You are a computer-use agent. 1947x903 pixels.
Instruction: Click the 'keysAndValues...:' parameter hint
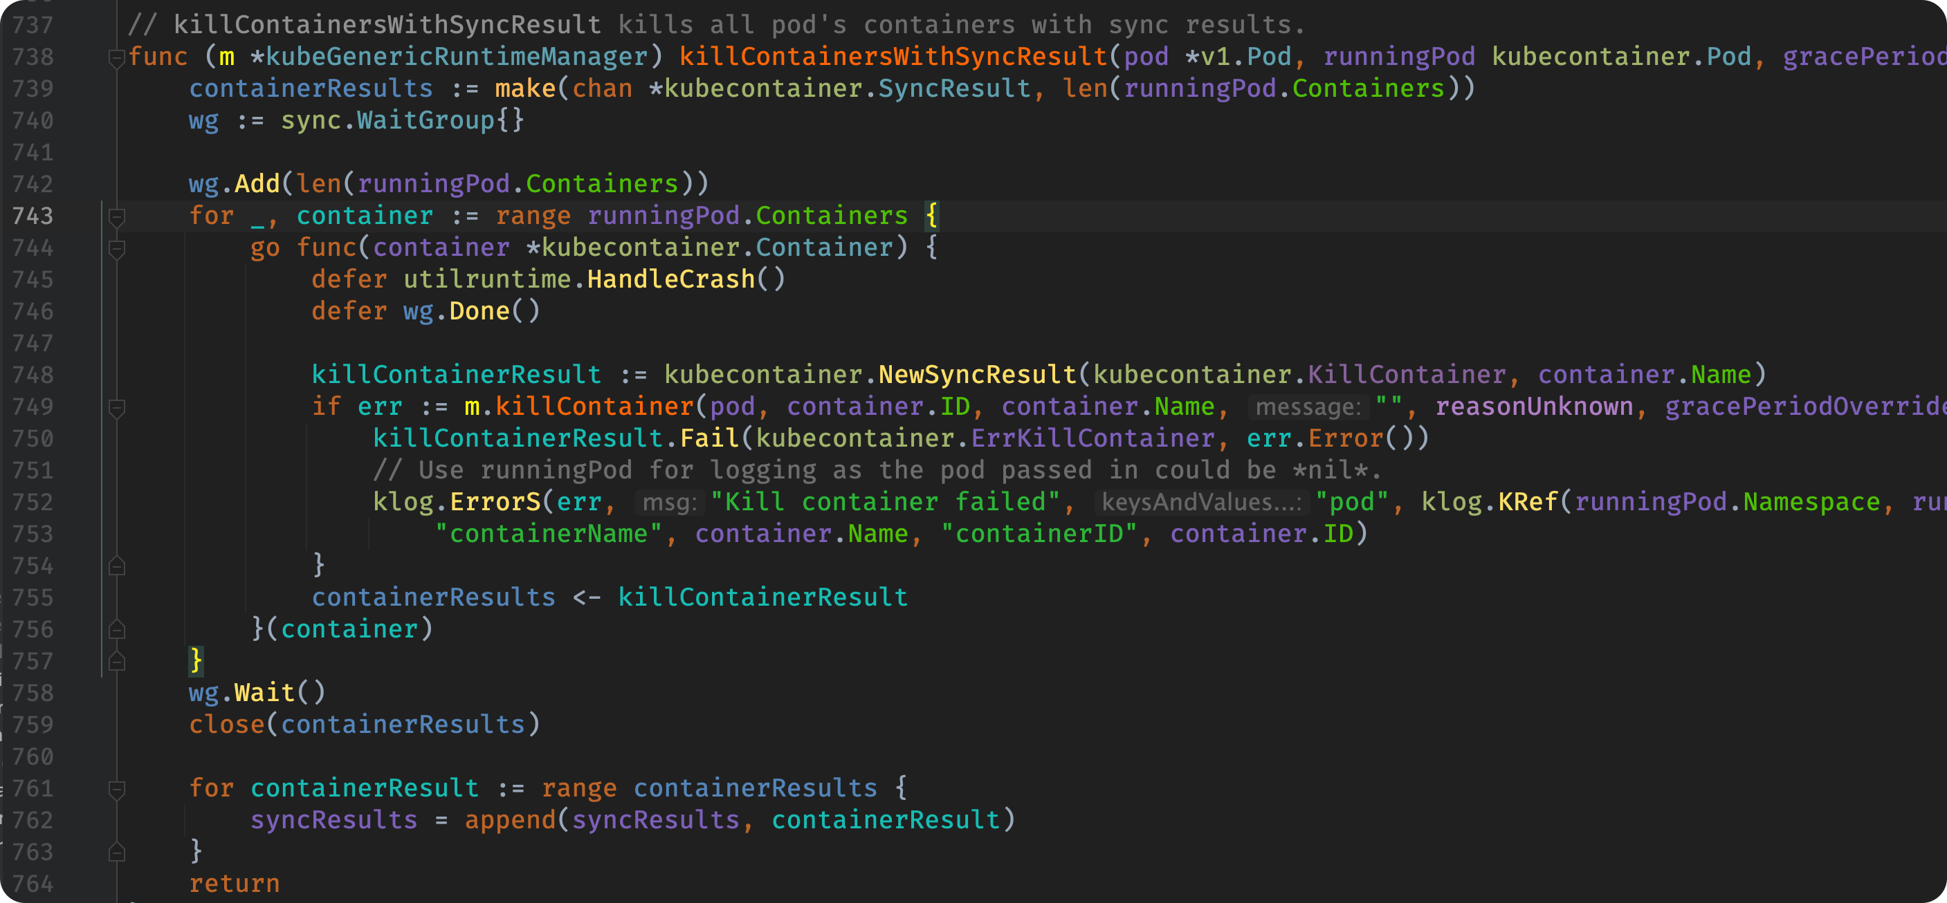coord(1201,503)
